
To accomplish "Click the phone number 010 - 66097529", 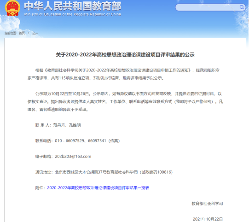I will point(69,141).
